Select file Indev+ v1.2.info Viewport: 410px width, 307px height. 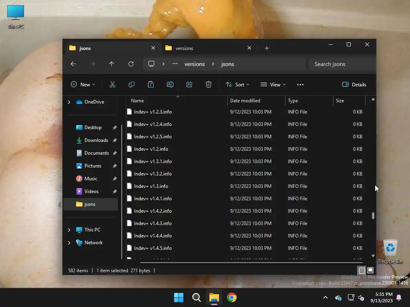(x=246, y=149)
